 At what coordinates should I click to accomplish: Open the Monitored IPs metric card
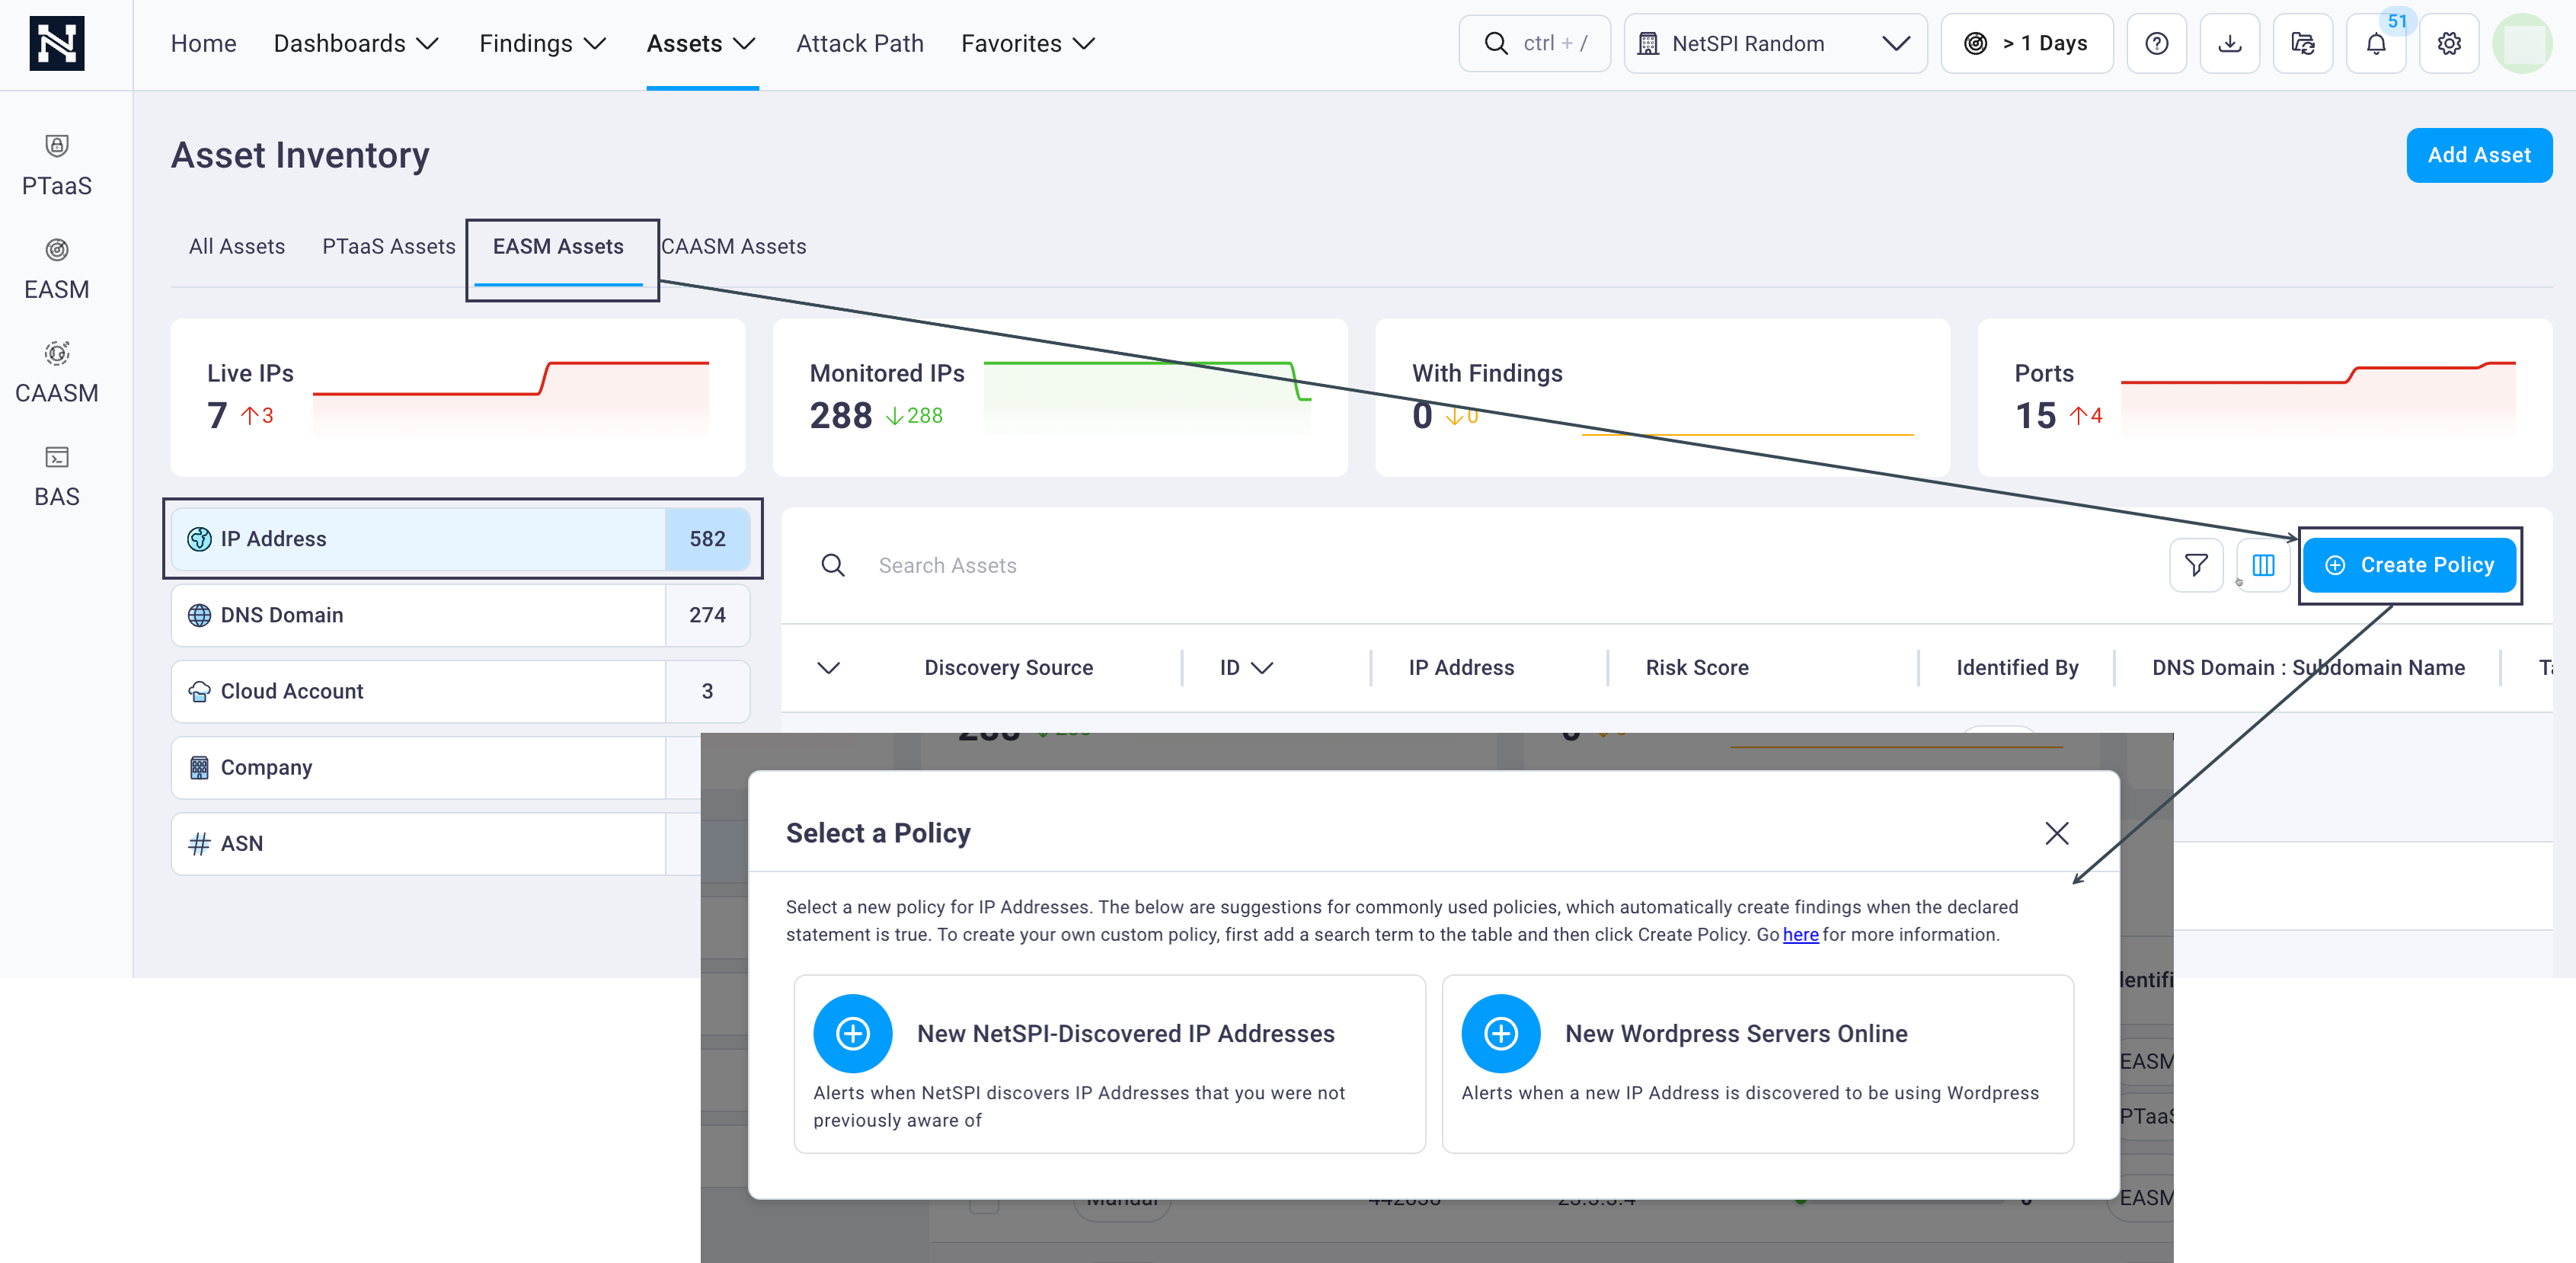(1059, 397)
